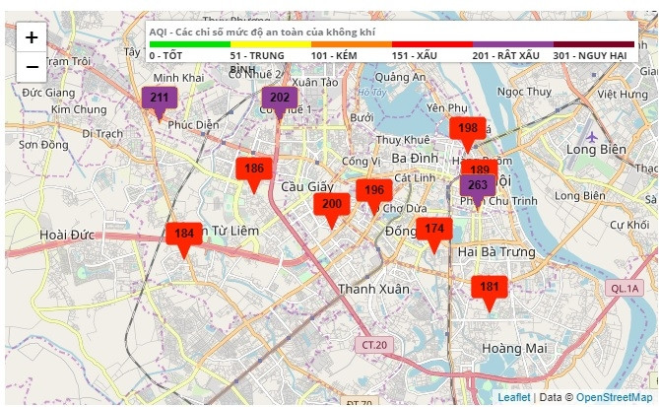Select the red AQI marker 196
This screenshot has height=407, width=659.
(374, 191)
